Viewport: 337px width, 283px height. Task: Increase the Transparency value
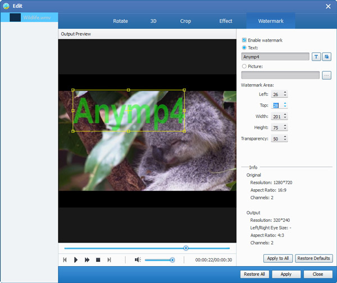tap(285, 137)
